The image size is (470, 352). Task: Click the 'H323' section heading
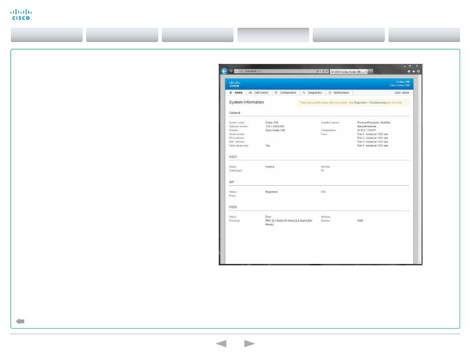[233, 157]
